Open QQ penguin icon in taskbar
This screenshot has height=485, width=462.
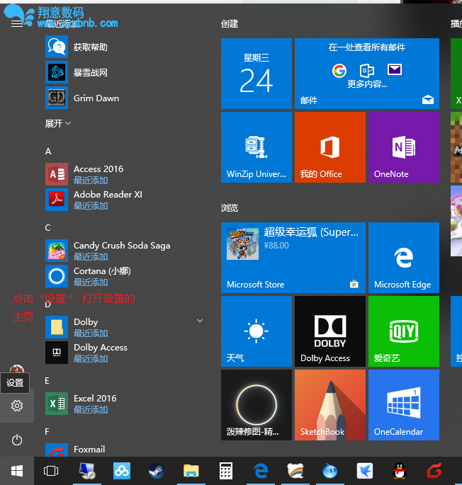(x=400, y=471)
